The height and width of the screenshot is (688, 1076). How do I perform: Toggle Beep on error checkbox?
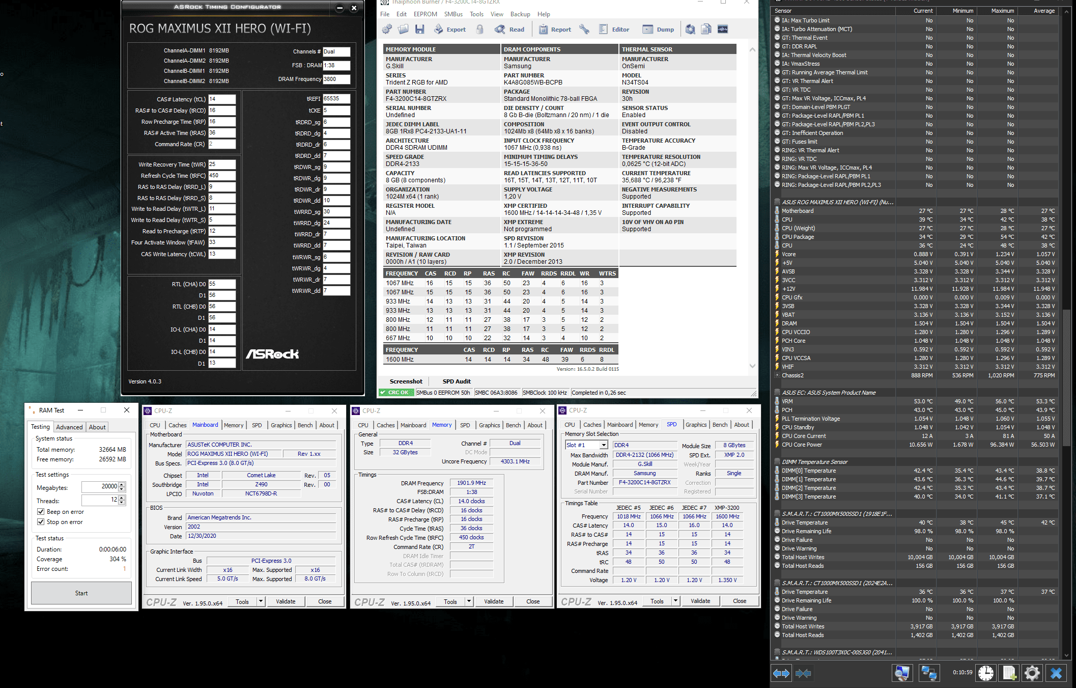41,512
